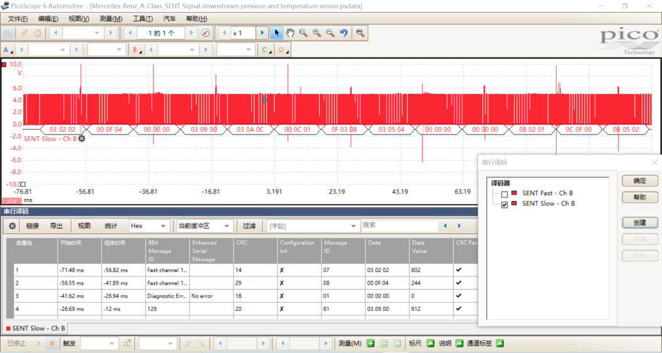Screen dimensions: 662x353
Task: Select the arrow pointer tool
Action: [276, 33]
